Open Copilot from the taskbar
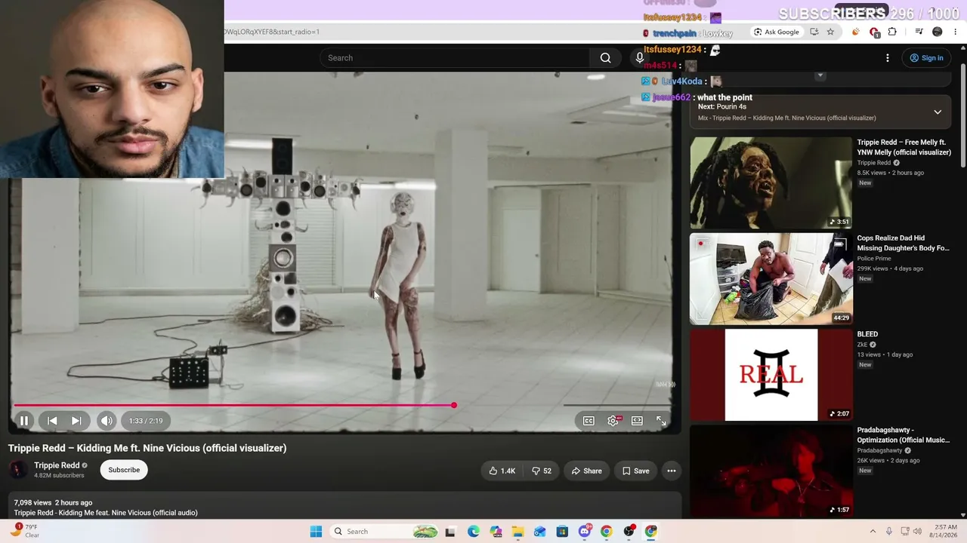 pos(496,532)
